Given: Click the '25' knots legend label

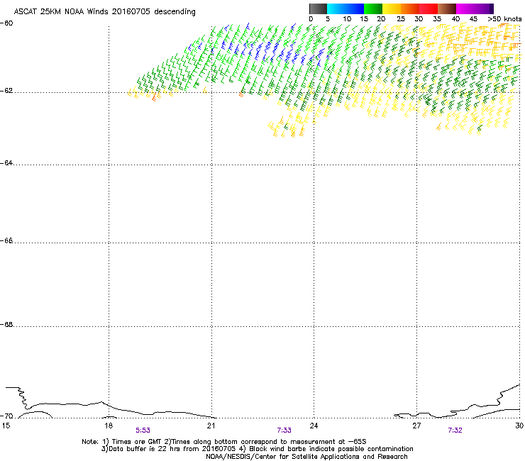Looking at the screenshot, I should (x=400, y=19).
